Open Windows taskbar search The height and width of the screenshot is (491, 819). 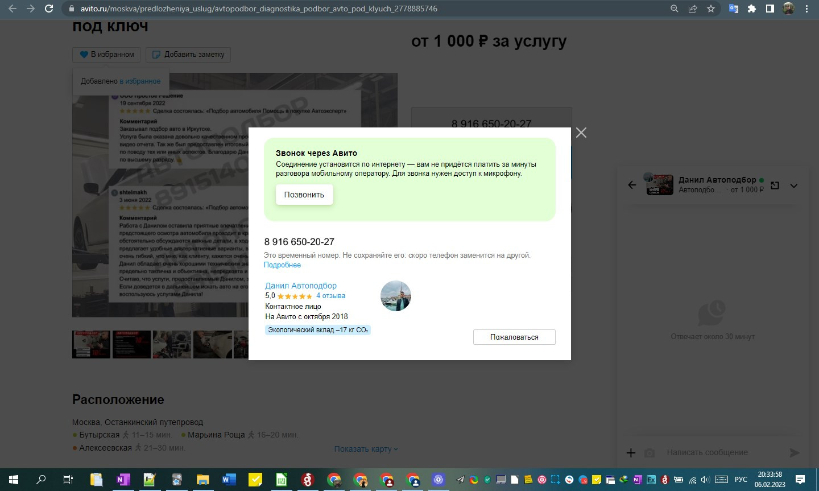(41, 480)
